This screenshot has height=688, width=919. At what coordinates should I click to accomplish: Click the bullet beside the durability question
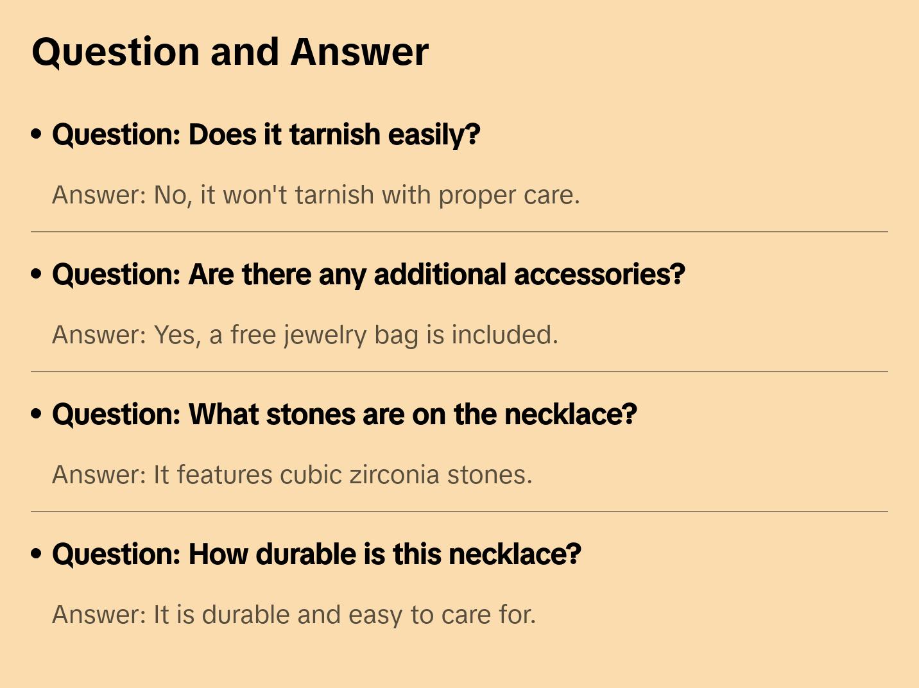37,554
